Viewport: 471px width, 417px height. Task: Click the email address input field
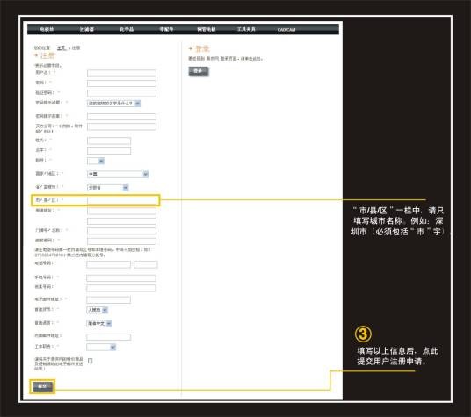click(x=108, y=299)
